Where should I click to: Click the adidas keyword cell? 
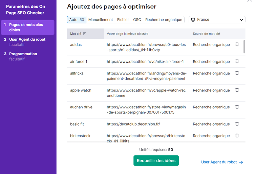[x=76, y=44]
